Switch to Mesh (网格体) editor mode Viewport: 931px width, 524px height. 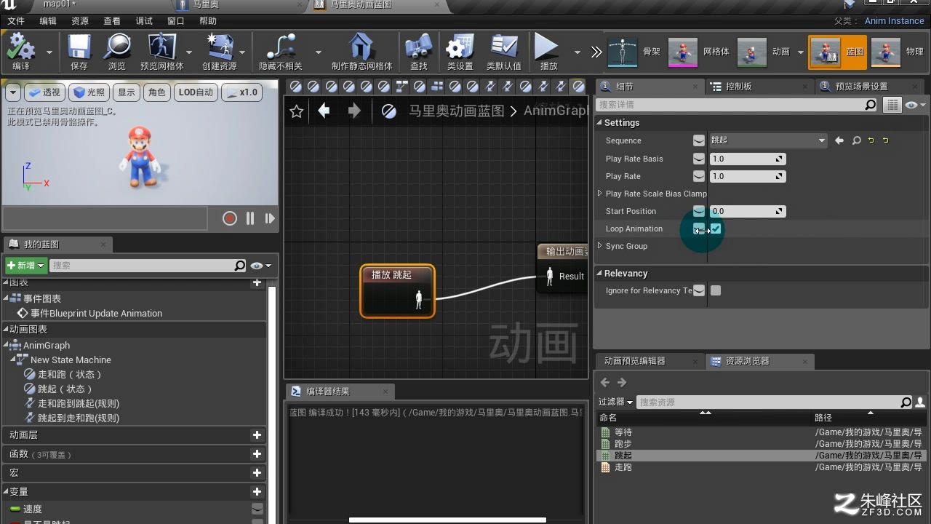pos(699,52)
